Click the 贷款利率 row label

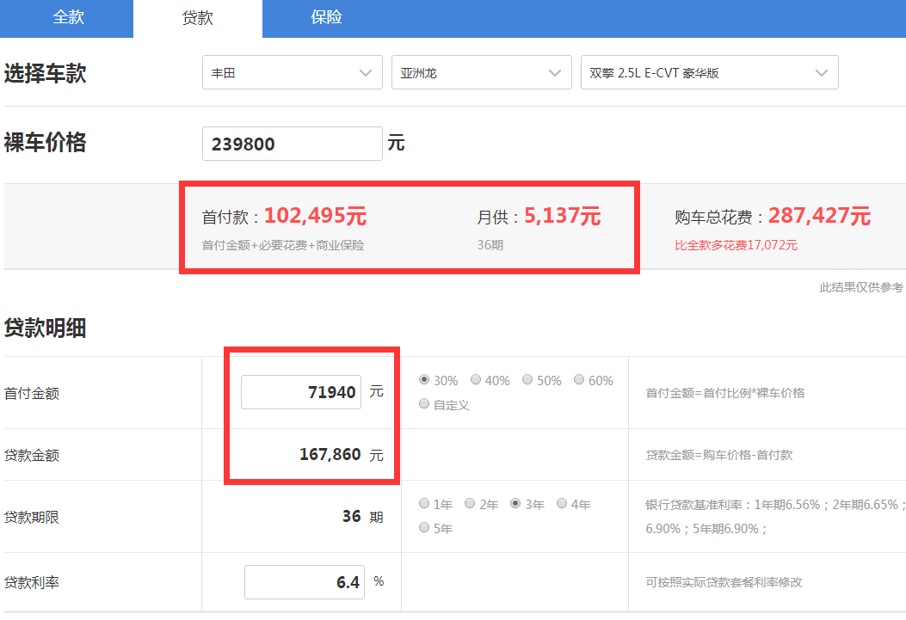coord(32,582)
